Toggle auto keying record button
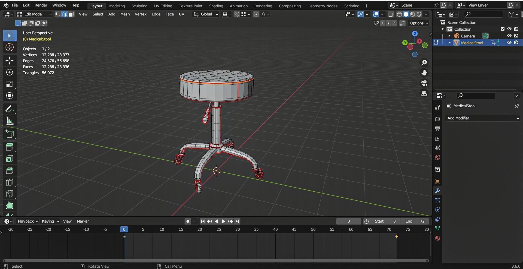 pos(188,221)
